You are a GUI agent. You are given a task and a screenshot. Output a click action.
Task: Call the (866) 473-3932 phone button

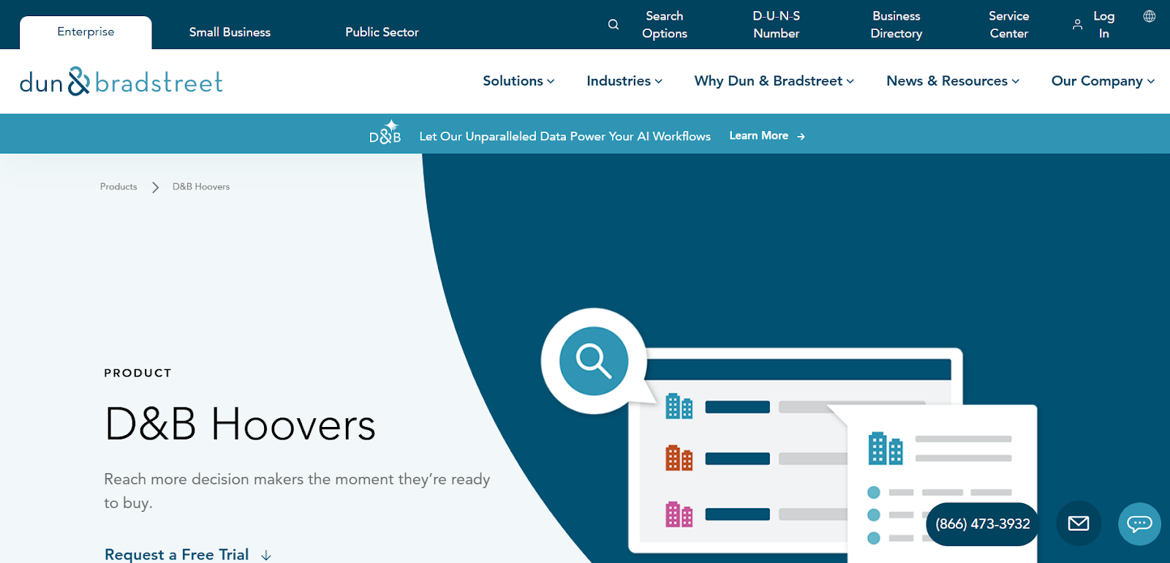[982, 524]
